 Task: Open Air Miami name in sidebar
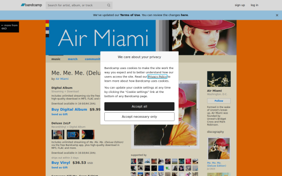tap(214, 91)
